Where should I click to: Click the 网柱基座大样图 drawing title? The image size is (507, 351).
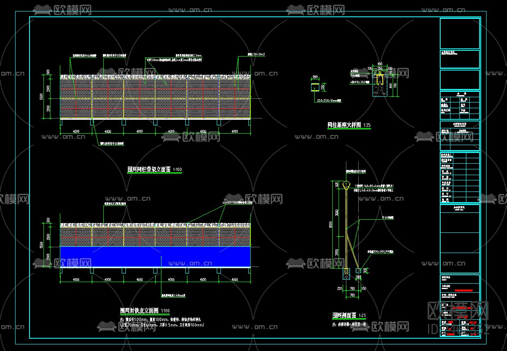(344, 125)
